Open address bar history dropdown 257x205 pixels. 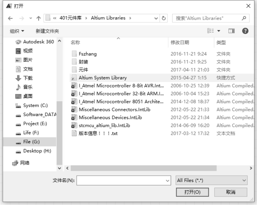(156, 18)
